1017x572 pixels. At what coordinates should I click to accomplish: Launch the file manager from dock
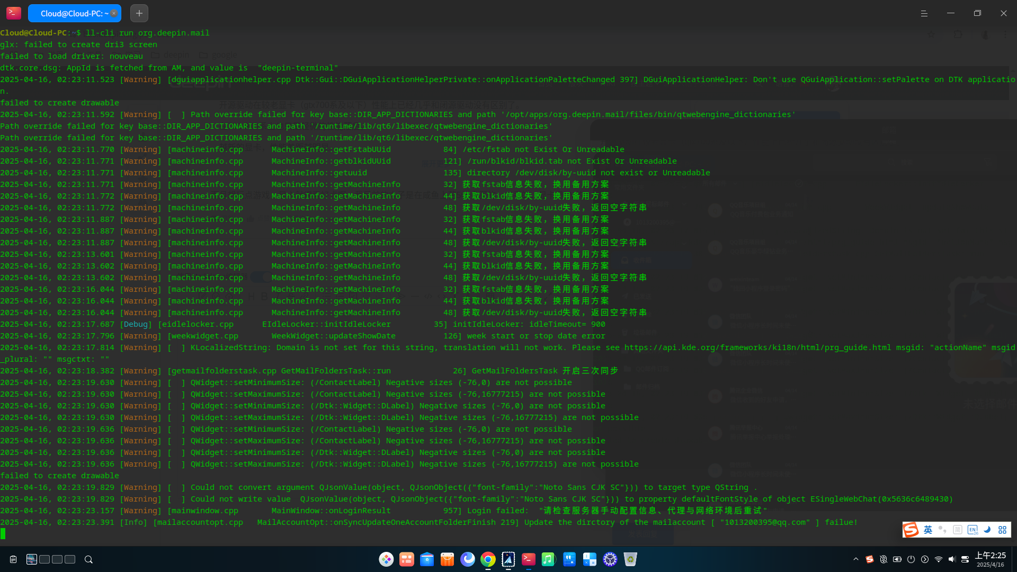[x=427, y=559]
